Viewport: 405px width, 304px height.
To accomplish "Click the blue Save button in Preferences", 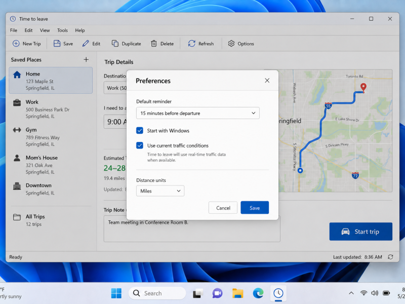I will tap(255, 208).
